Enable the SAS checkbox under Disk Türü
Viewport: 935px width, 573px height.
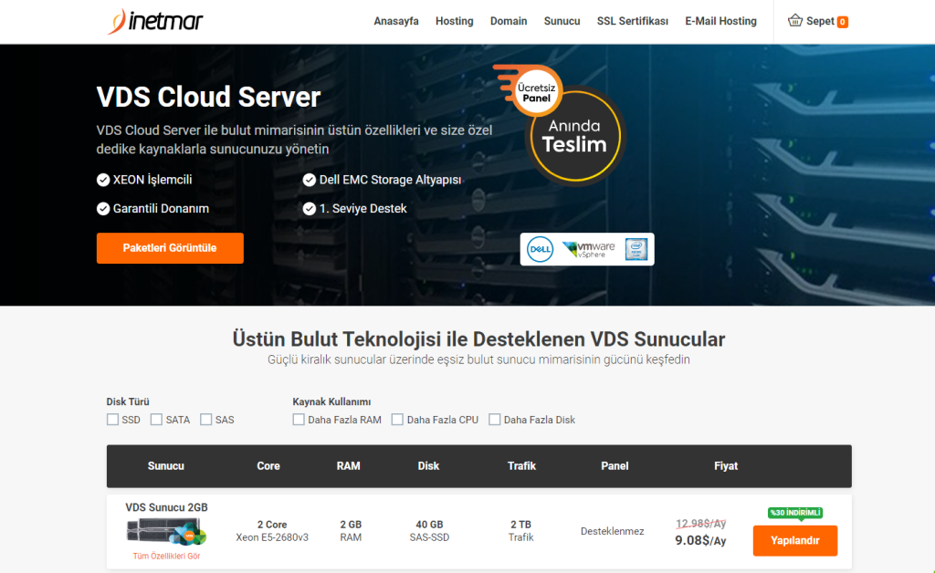[206, 419]
